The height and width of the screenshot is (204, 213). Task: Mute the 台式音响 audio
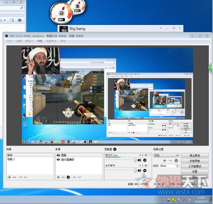[x=139, y=170]
